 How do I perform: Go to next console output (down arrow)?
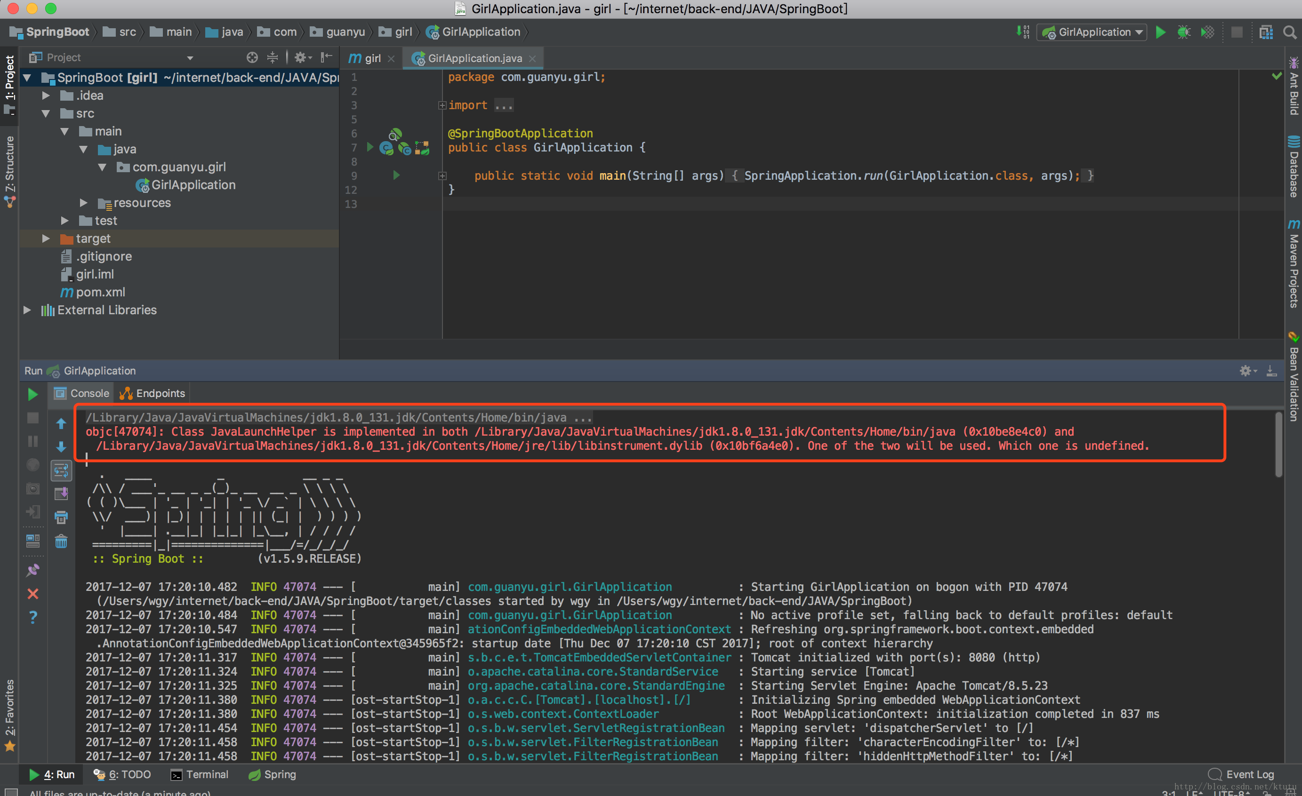(61, 447)
